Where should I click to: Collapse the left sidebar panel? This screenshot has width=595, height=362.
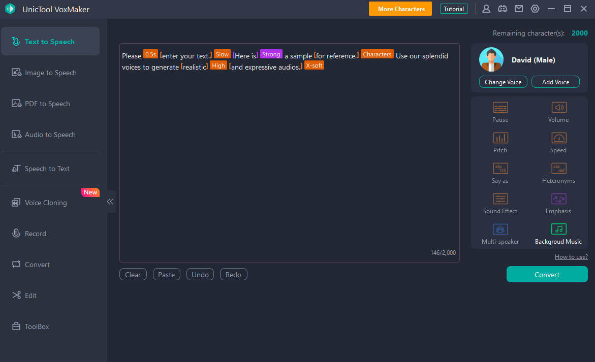[110, 202]
